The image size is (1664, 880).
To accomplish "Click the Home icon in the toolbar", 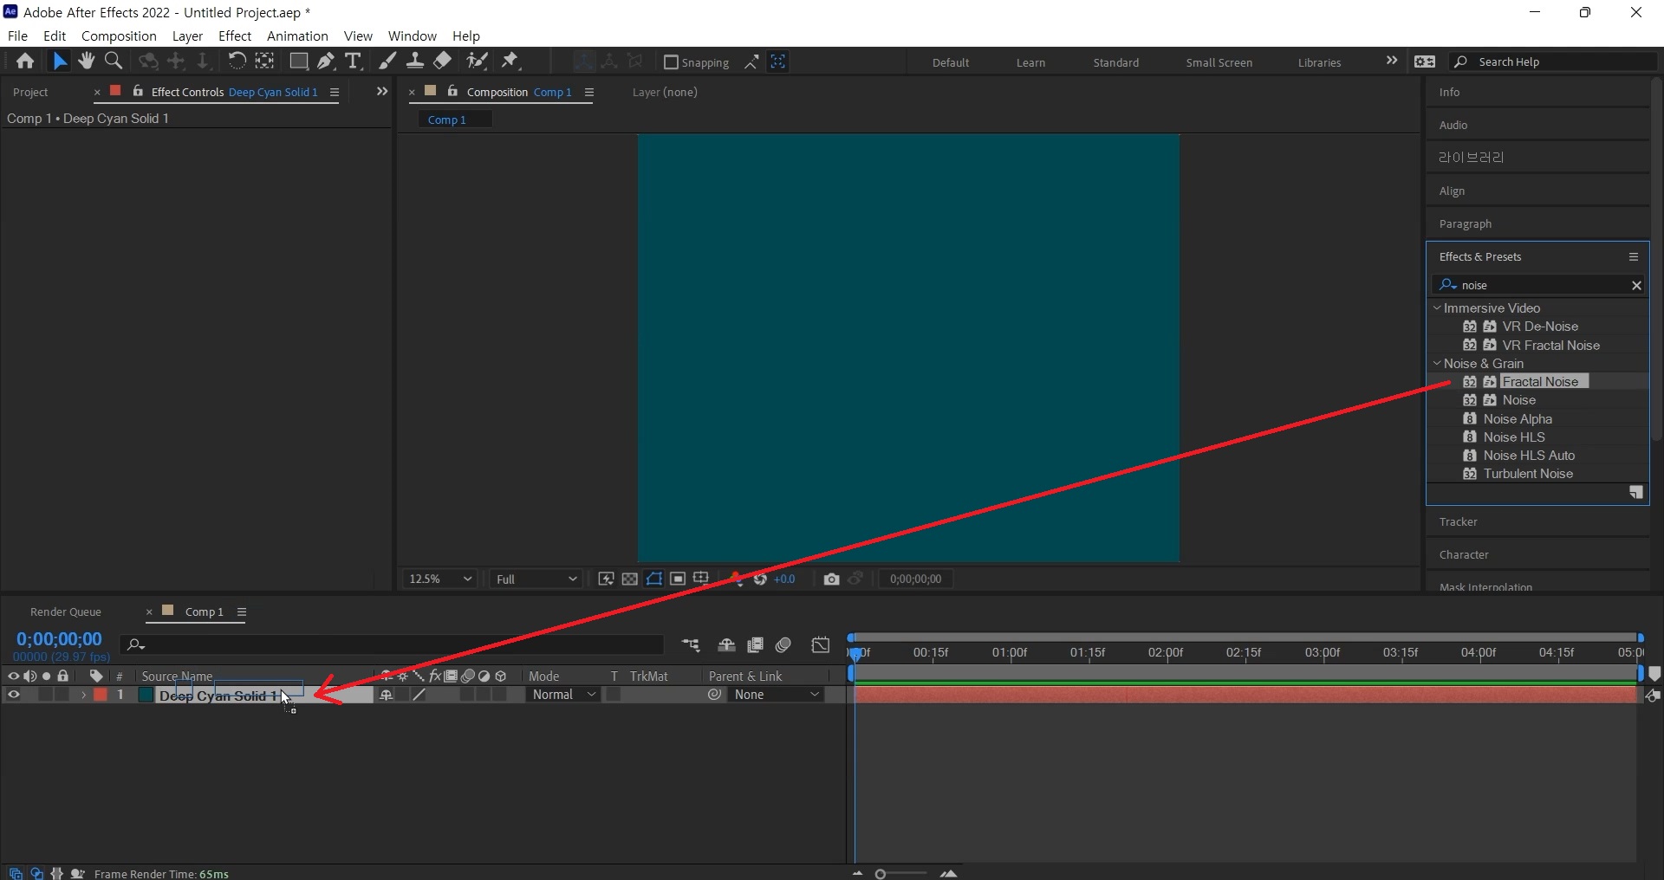I will coord(25,61).
